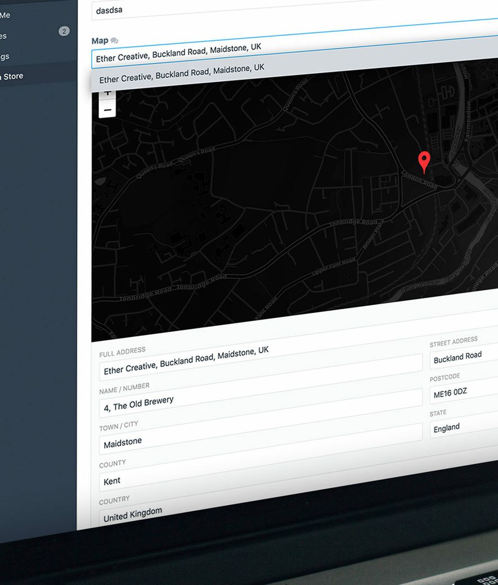Click the comment bubble icon beside Map

click(x=115, y=40)
